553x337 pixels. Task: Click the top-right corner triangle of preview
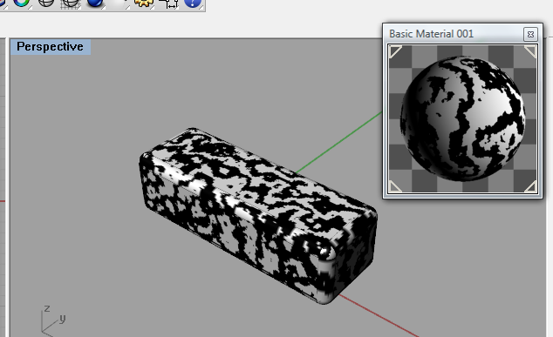tap(530, 51)
